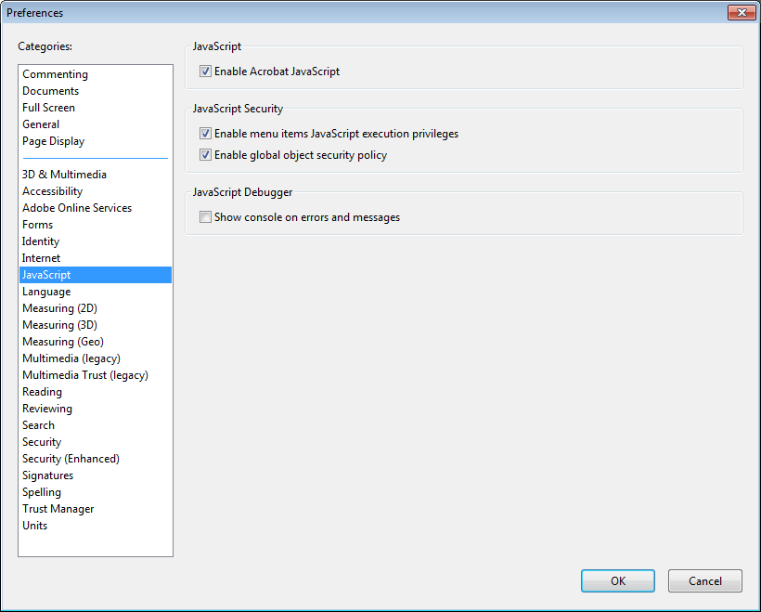Open the Language category
Viewport: 761px width, 612px height.
point(96,292)
